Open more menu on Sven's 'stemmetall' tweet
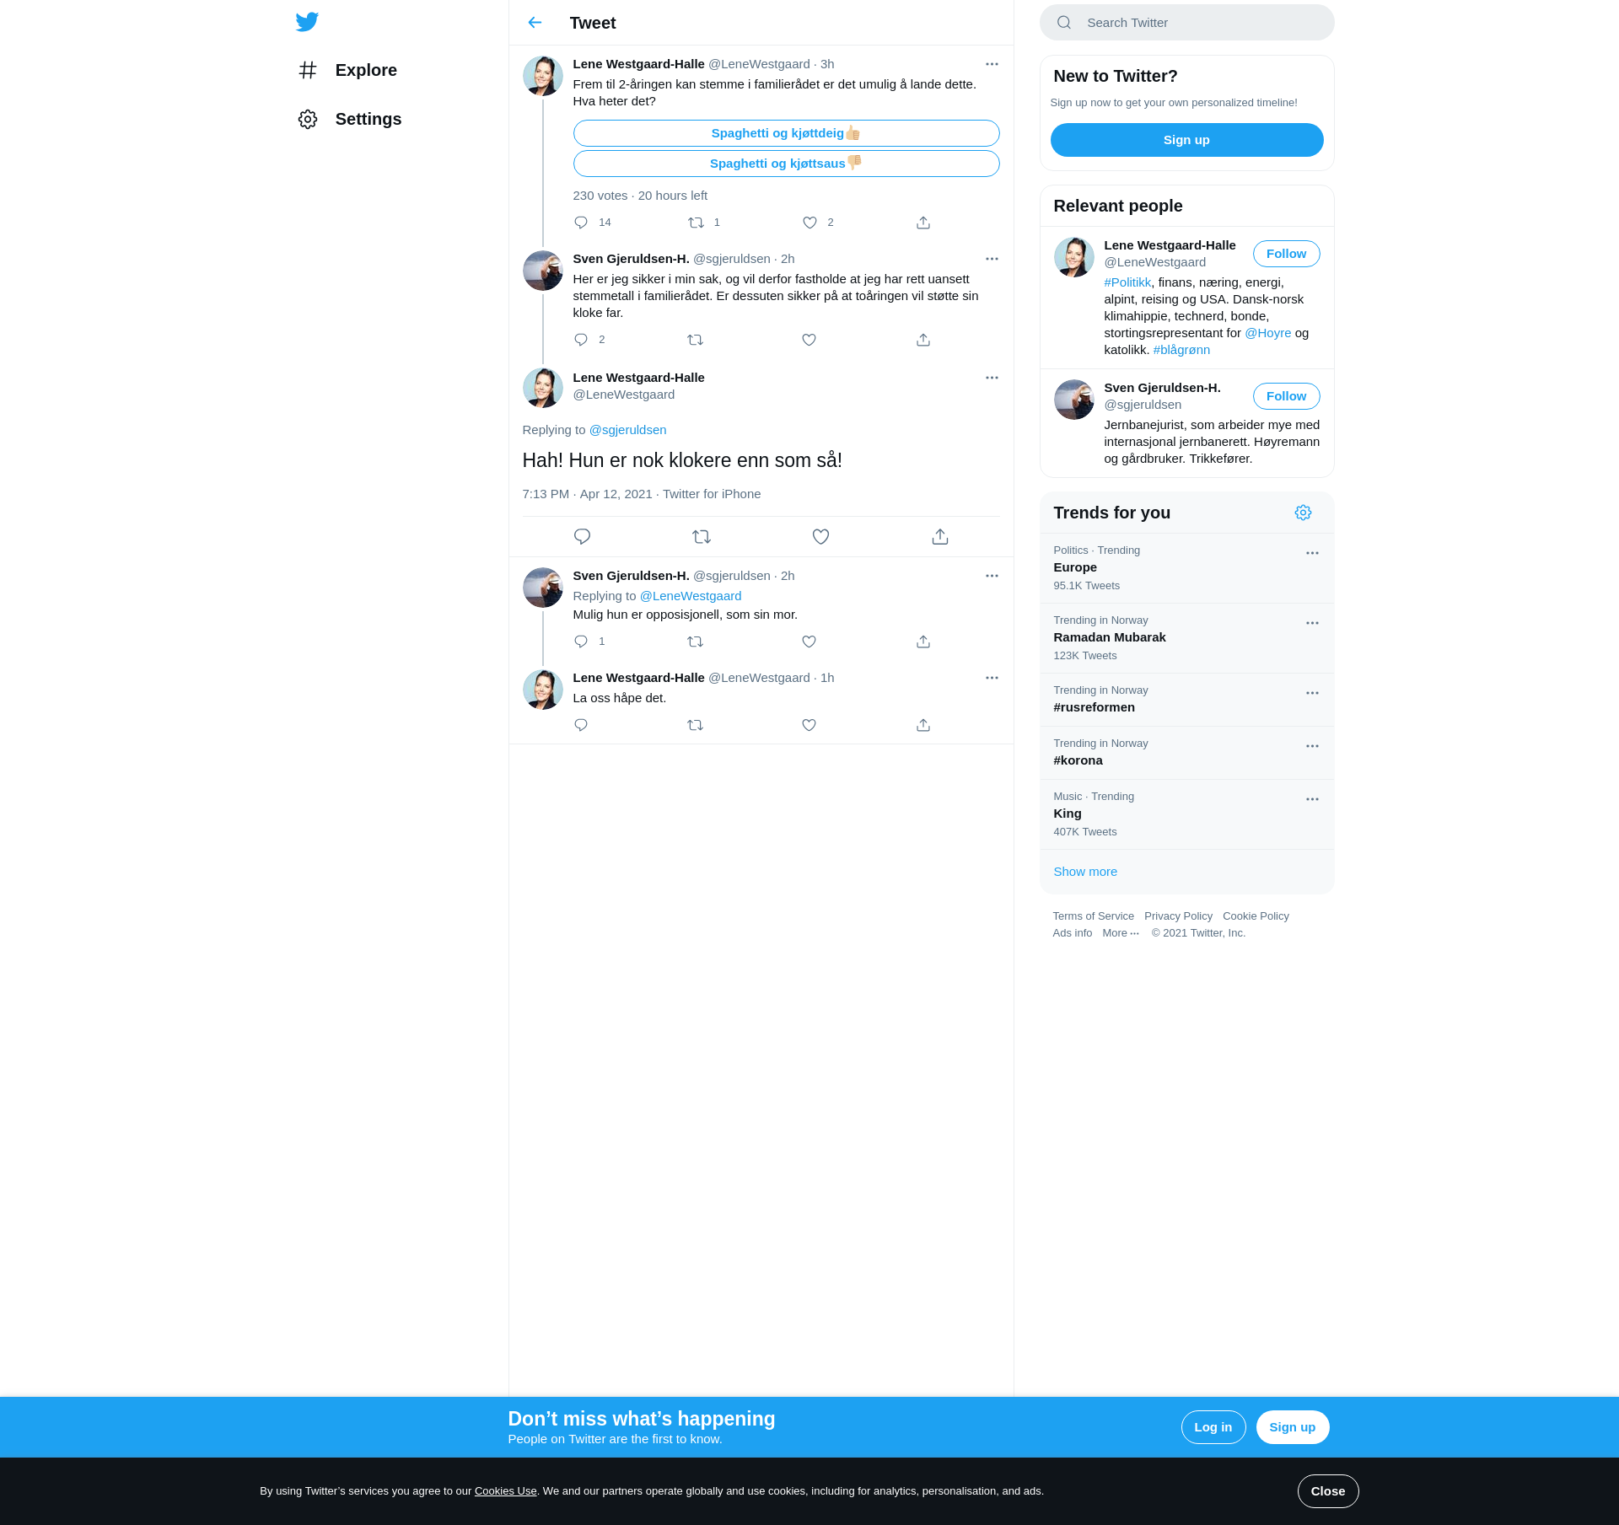 point(992,259)
